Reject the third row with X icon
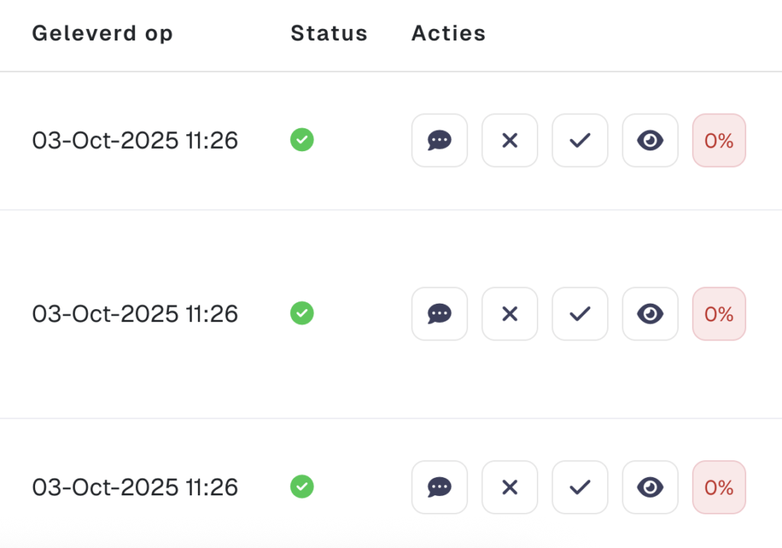 tap(509, 487)
